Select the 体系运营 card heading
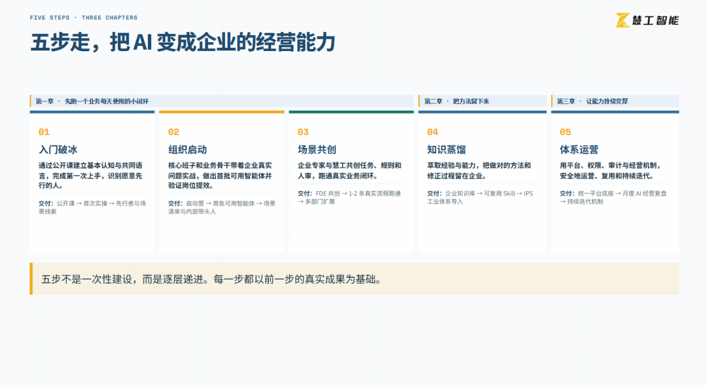The height and width of the screenshot is (385, 707). point(579,149)
